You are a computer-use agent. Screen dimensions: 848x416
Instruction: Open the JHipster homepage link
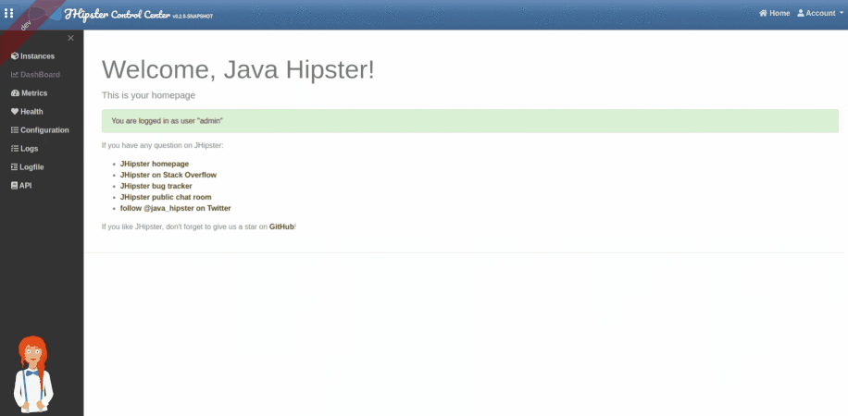click(x=154, y=164)
